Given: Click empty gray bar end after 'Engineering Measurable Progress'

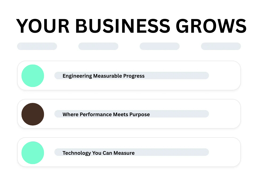Looking at the screenshot, I should [181, 76].
